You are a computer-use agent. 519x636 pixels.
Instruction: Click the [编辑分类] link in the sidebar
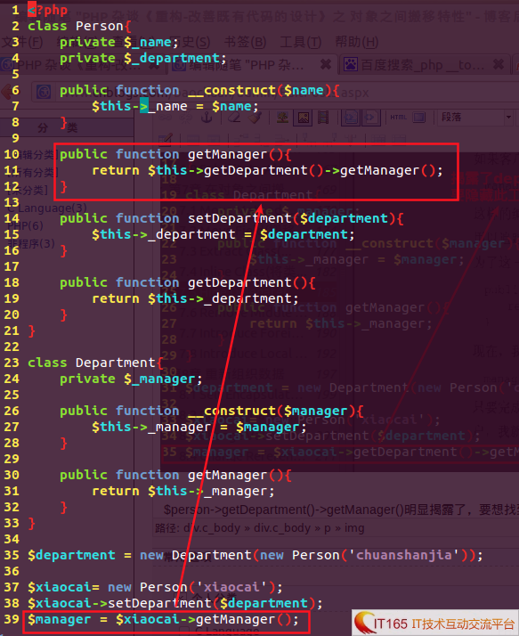33,154
